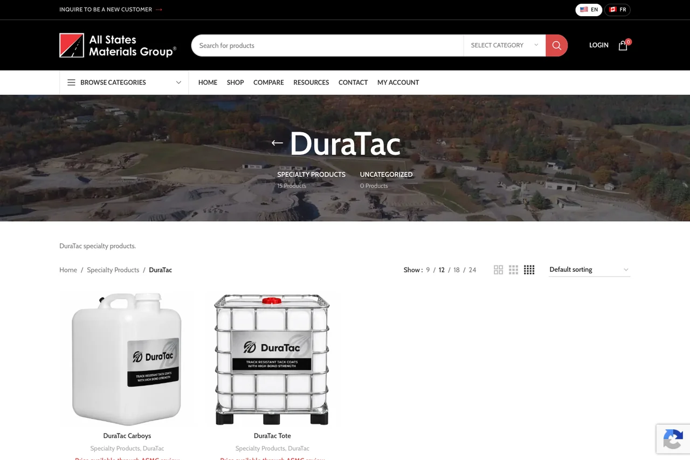
Task: Click the Home breadcrumb link
Action: (x=68, y=270)
